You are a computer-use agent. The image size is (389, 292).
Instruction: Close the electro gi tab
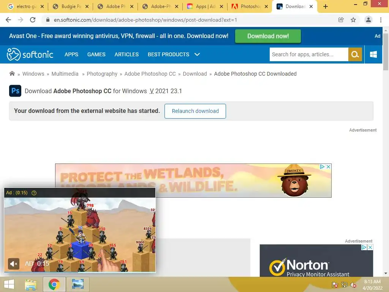click(x=42, y=7)
